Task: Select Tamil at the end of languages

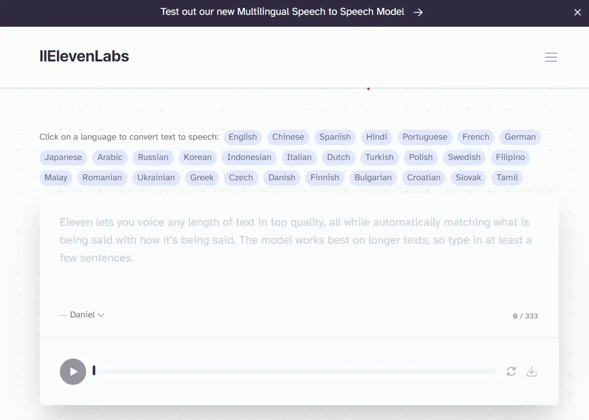Action: 507,177
